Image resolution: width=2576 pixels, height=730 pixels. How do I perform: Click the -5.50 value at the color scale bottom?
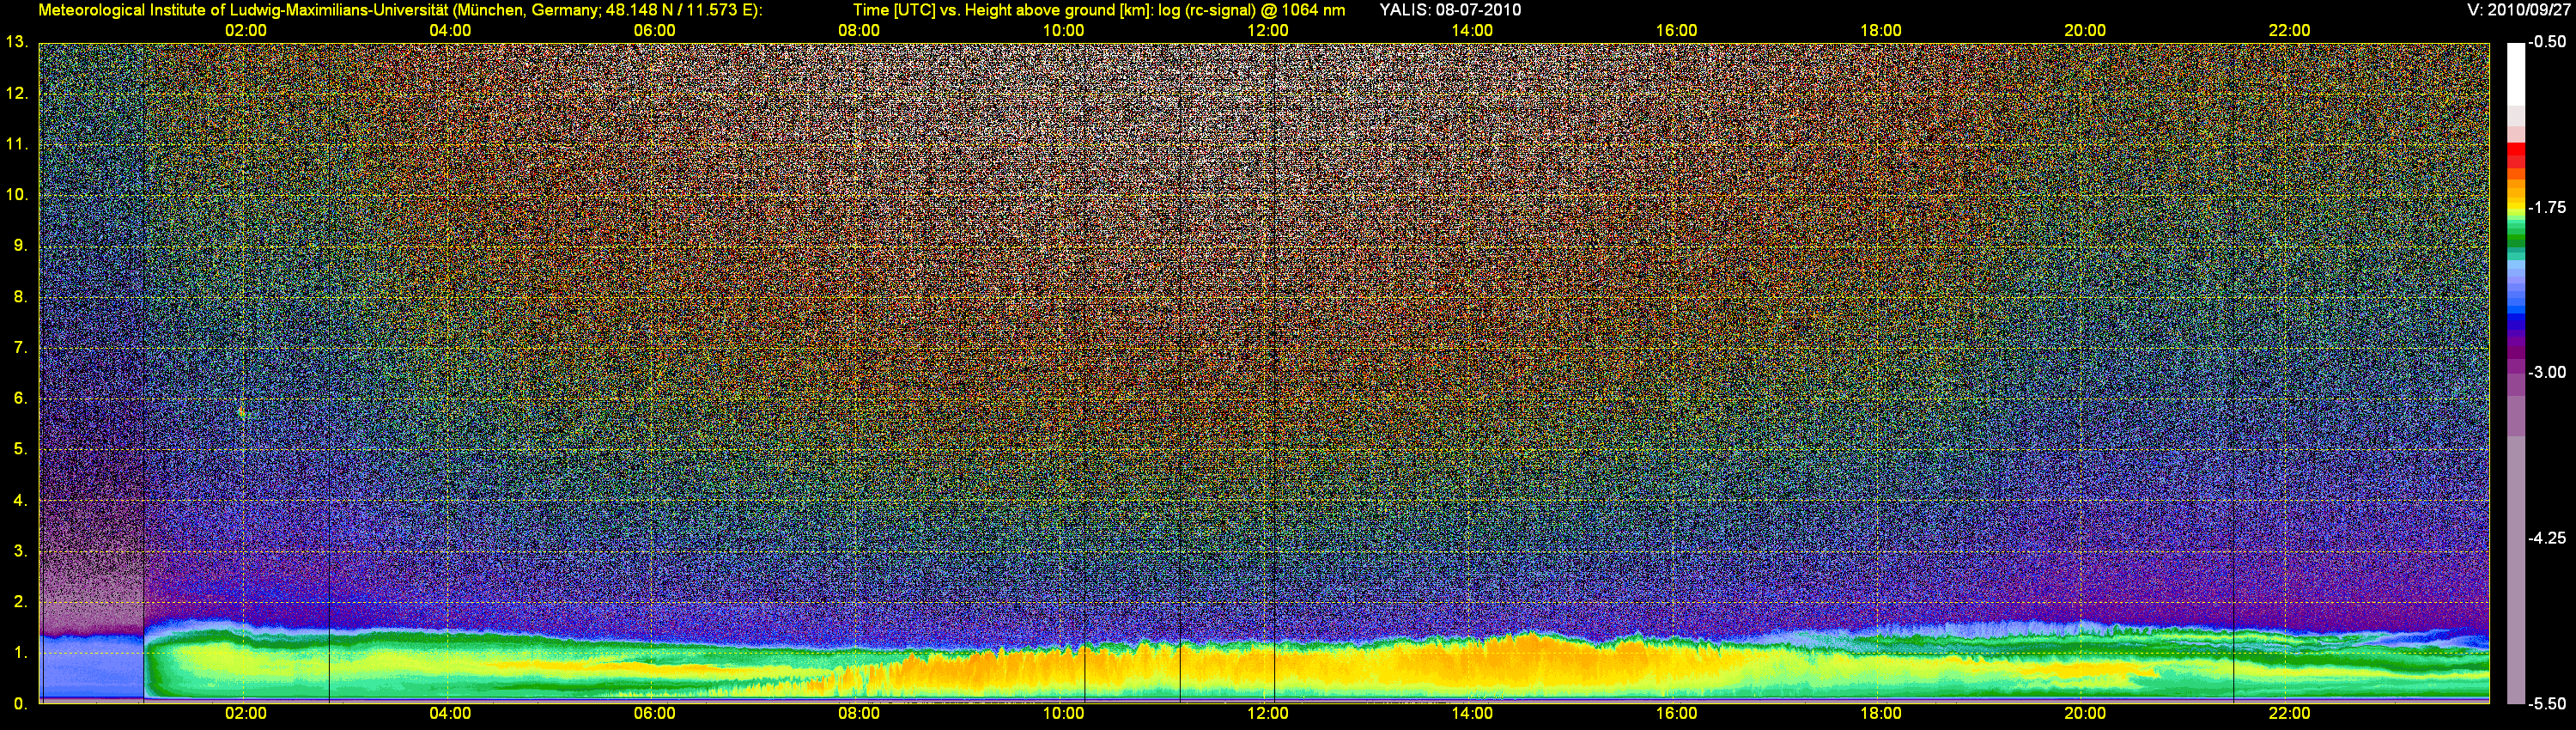tap(2546, 704)
